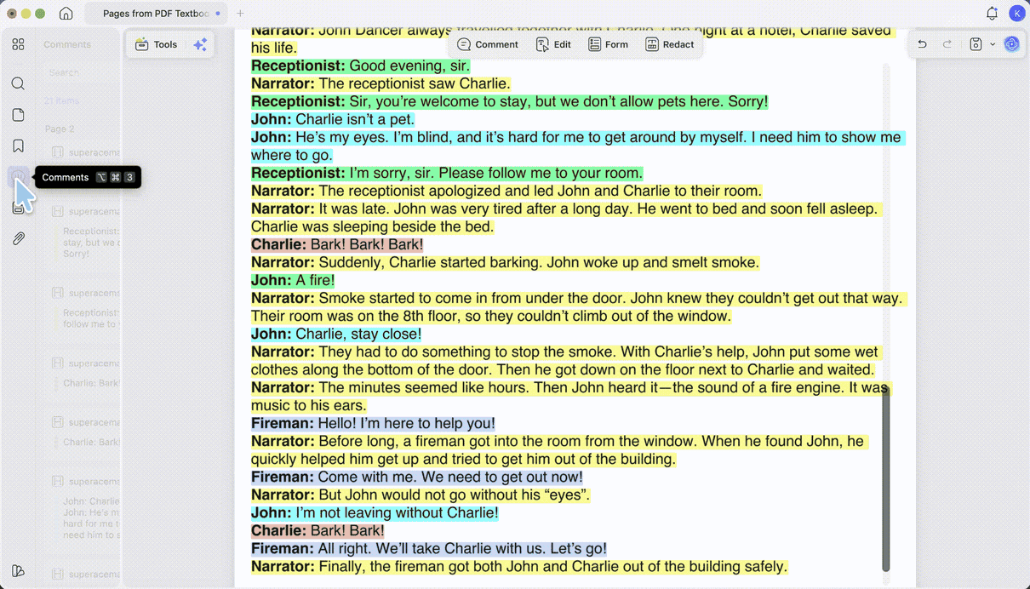Screen dimensions: 1030x589
Task: Click highlight 'Finally, the fireman got both' line
Action: click(x=519, y=566)
